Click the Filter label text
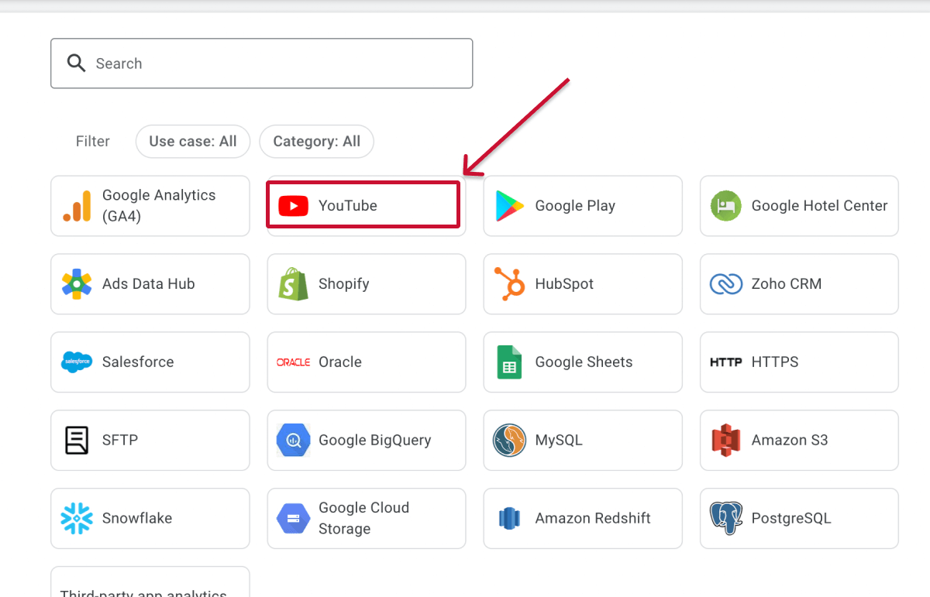 coord(93,142)
